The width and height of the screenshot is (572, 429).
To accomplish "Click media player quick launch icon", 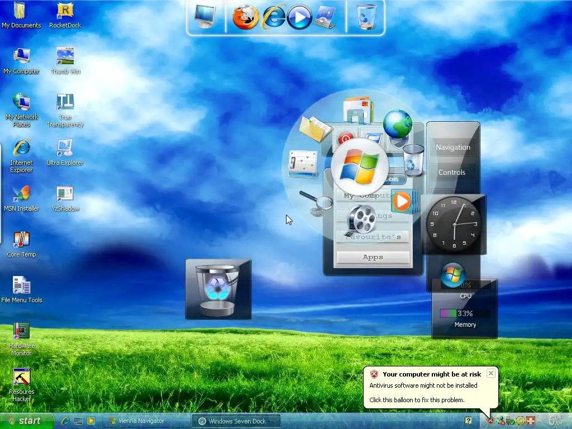I will pos(90,421).
